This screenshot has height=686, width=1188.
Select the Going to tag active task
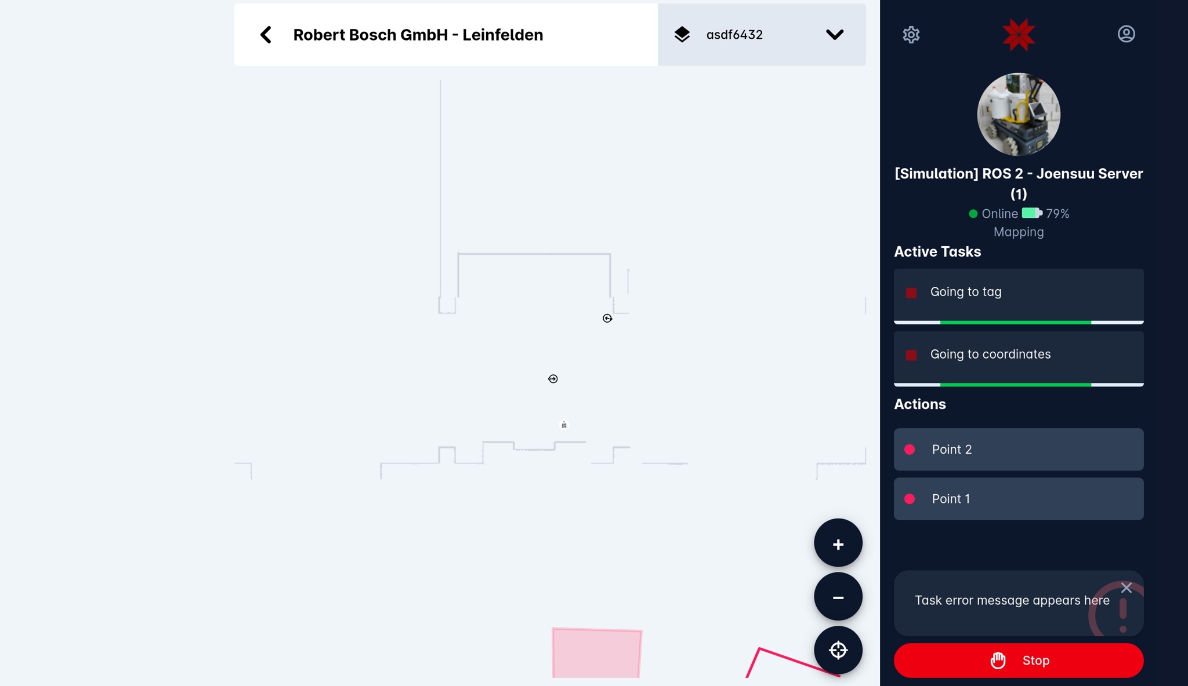1019,291
